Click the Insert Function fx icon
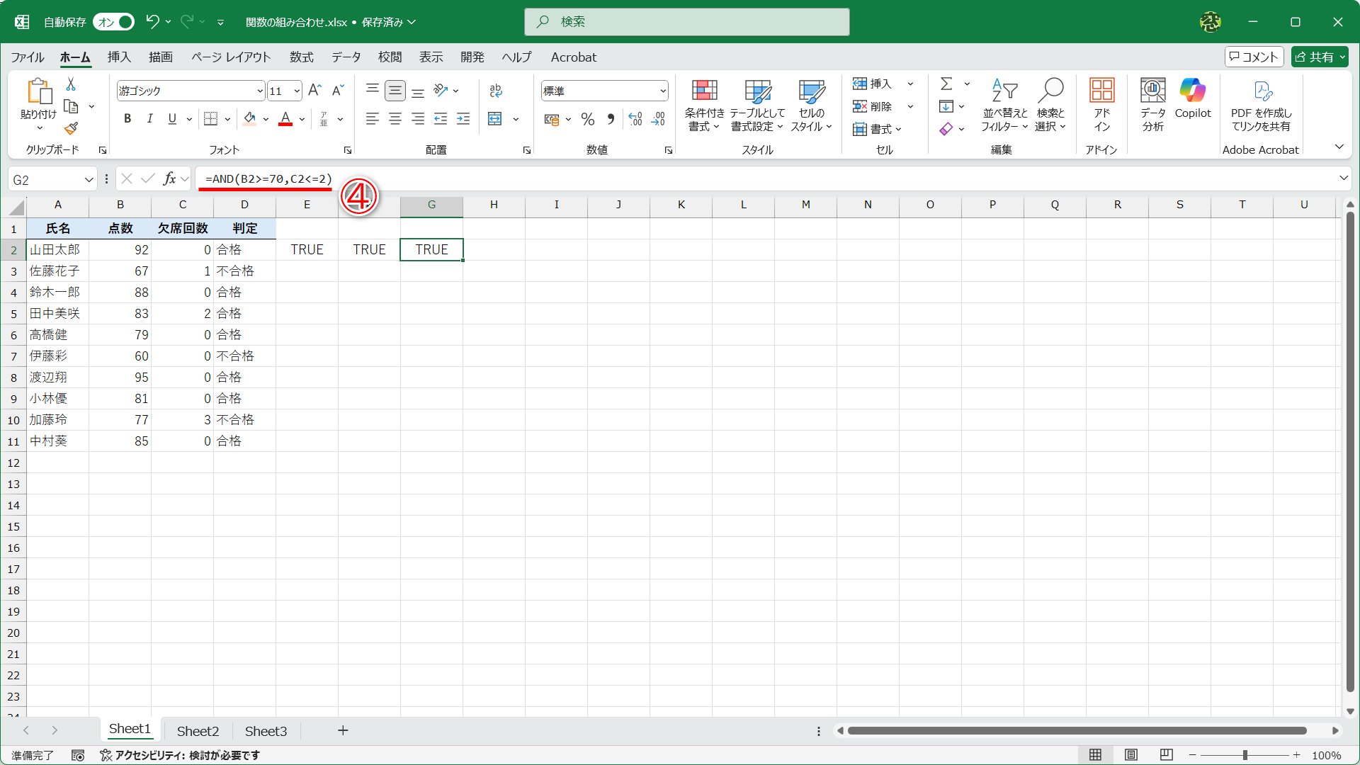Viewport: 1360px width, 765px height. 169,179
